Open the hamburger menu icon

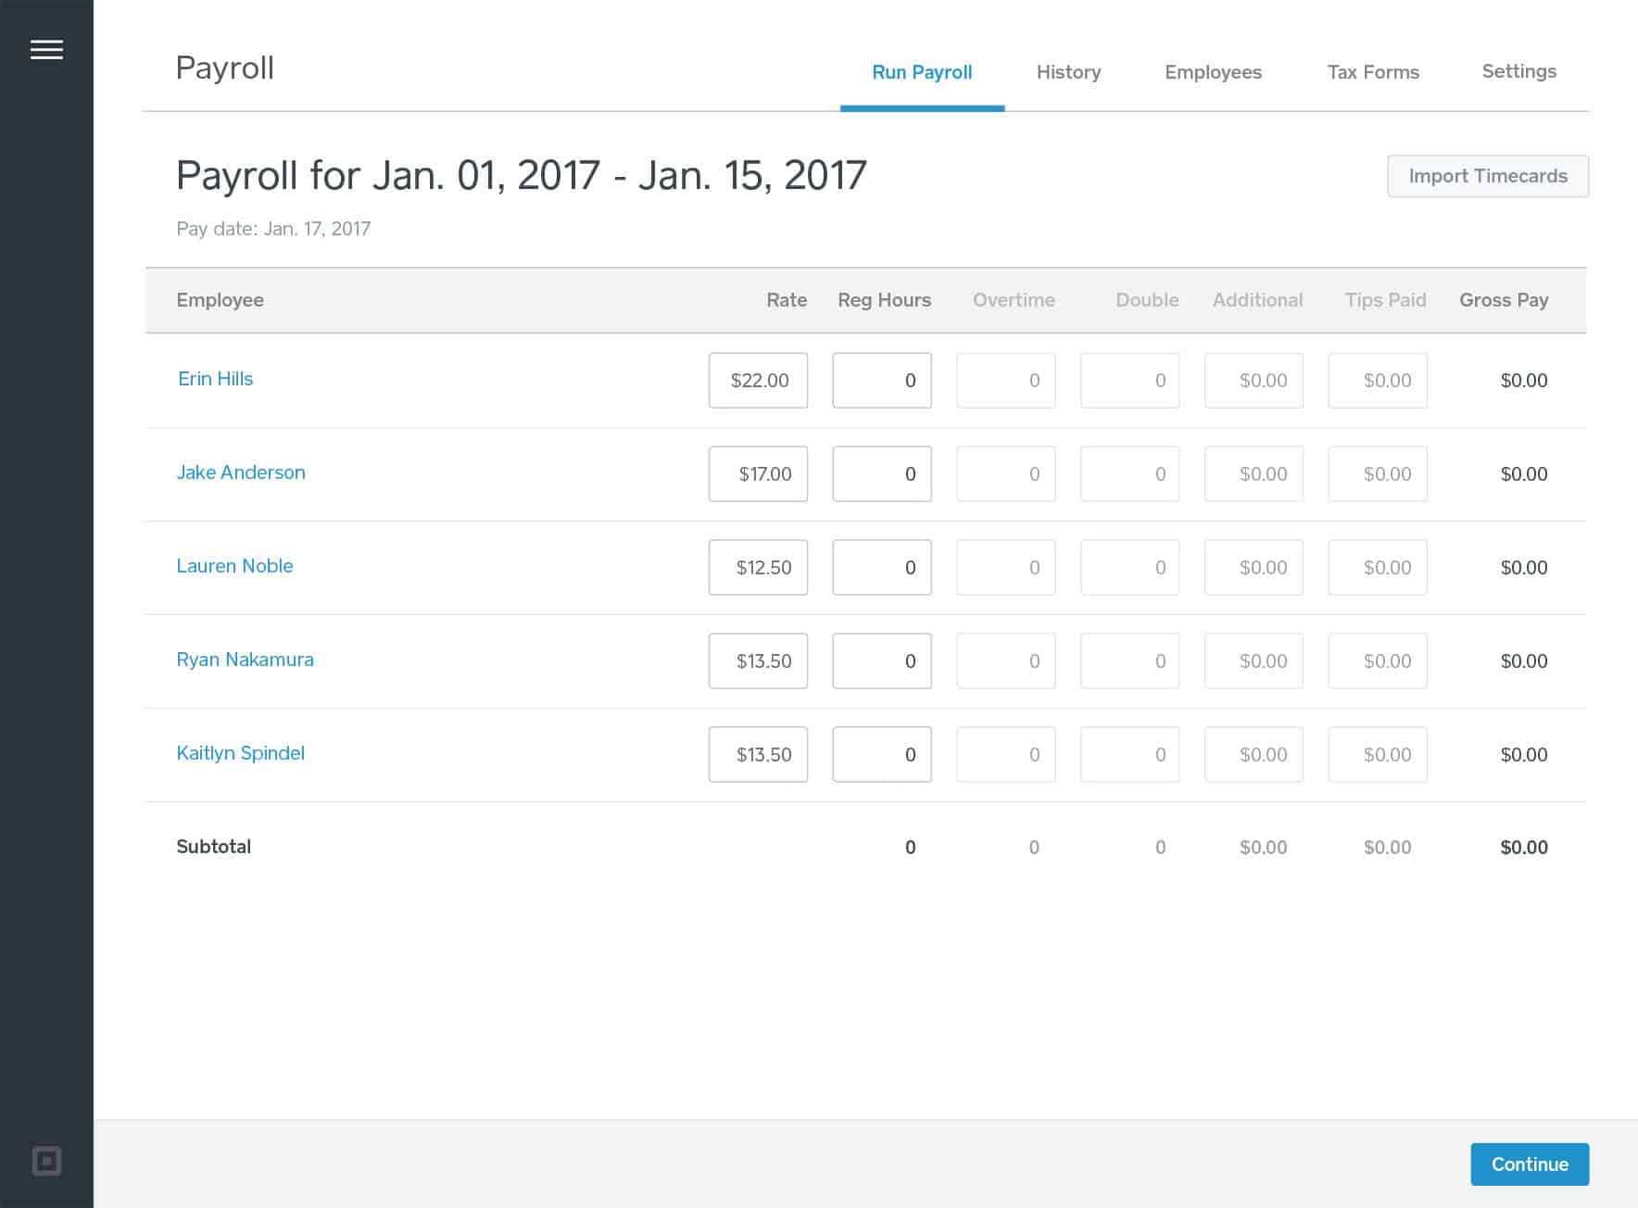pyautogui.click(x=46, y=50)
